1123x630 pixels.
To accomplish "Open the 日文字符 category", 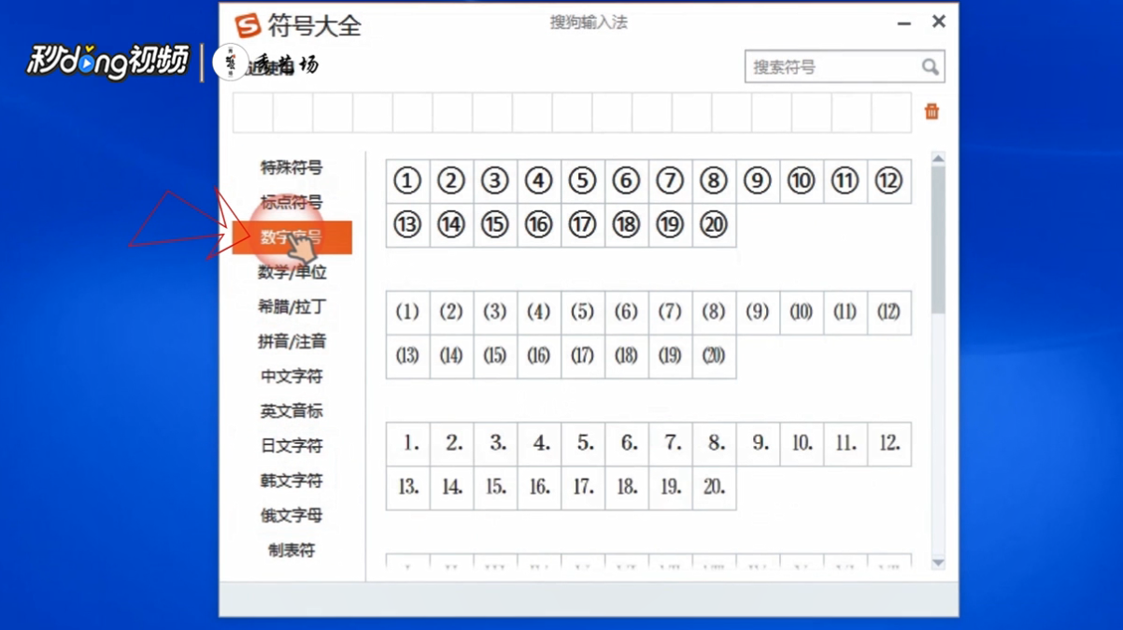I will pos(291,446).
